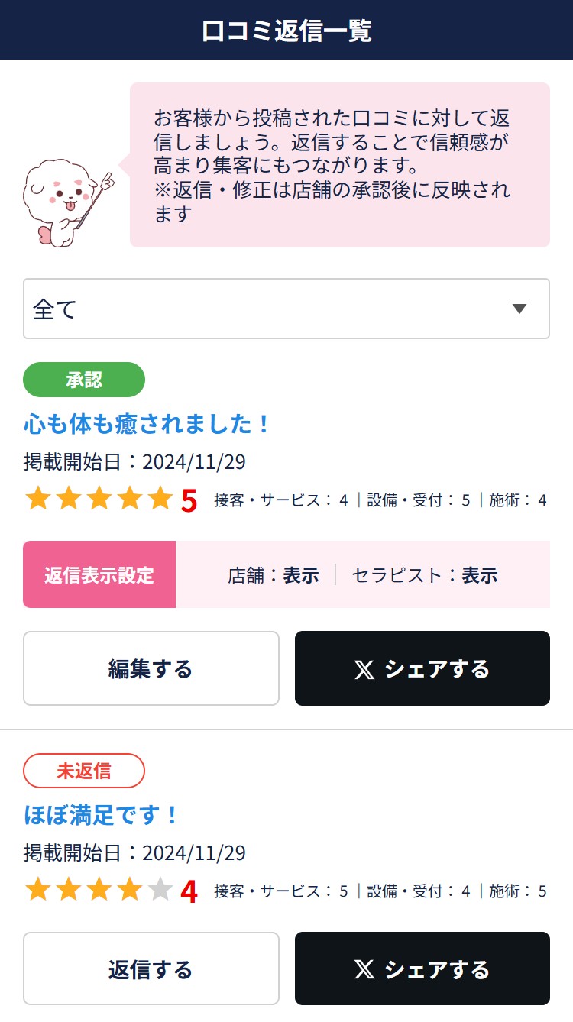Click the red 未返信 status badge
573x1022 pixels.
pos(84,771)
